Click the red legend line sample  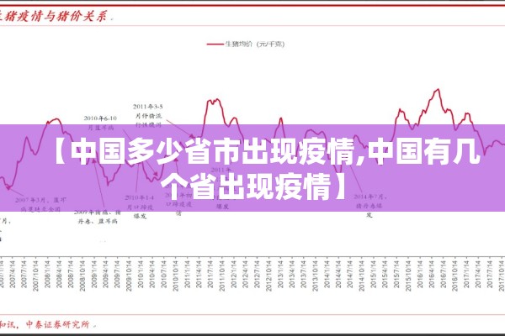(215, 44)
